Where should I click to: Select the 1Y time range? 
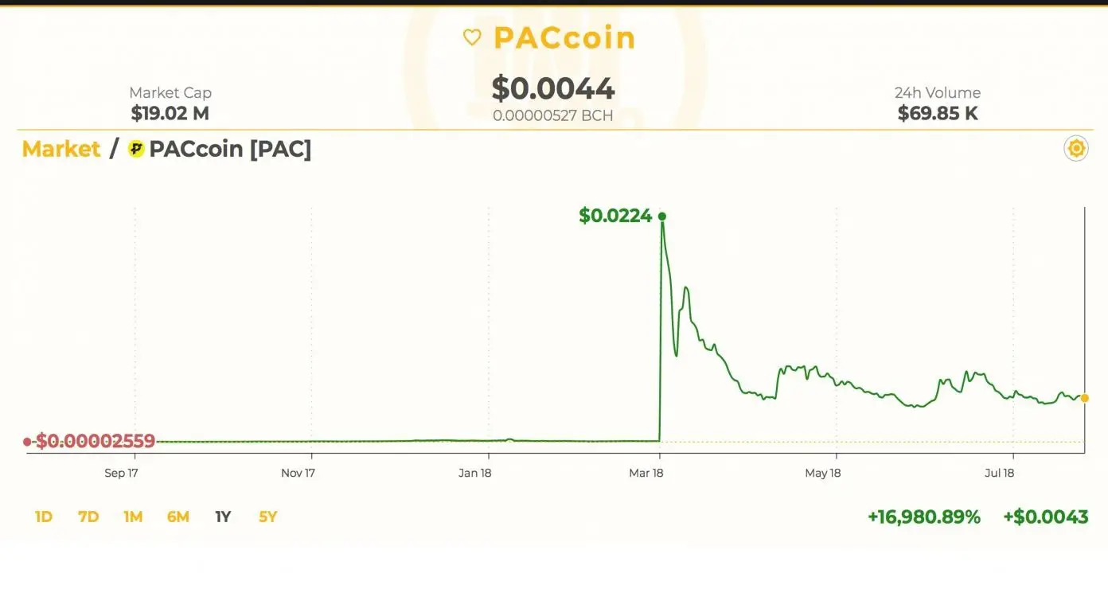tap(223, 517)
